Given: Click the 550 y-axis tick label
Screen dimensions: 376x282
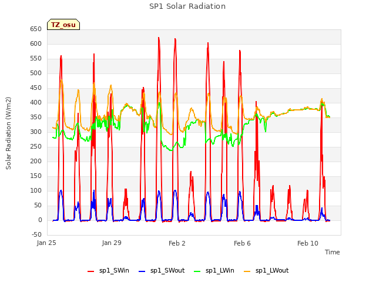Looking at the screenshot, I should tap(36, 59).
